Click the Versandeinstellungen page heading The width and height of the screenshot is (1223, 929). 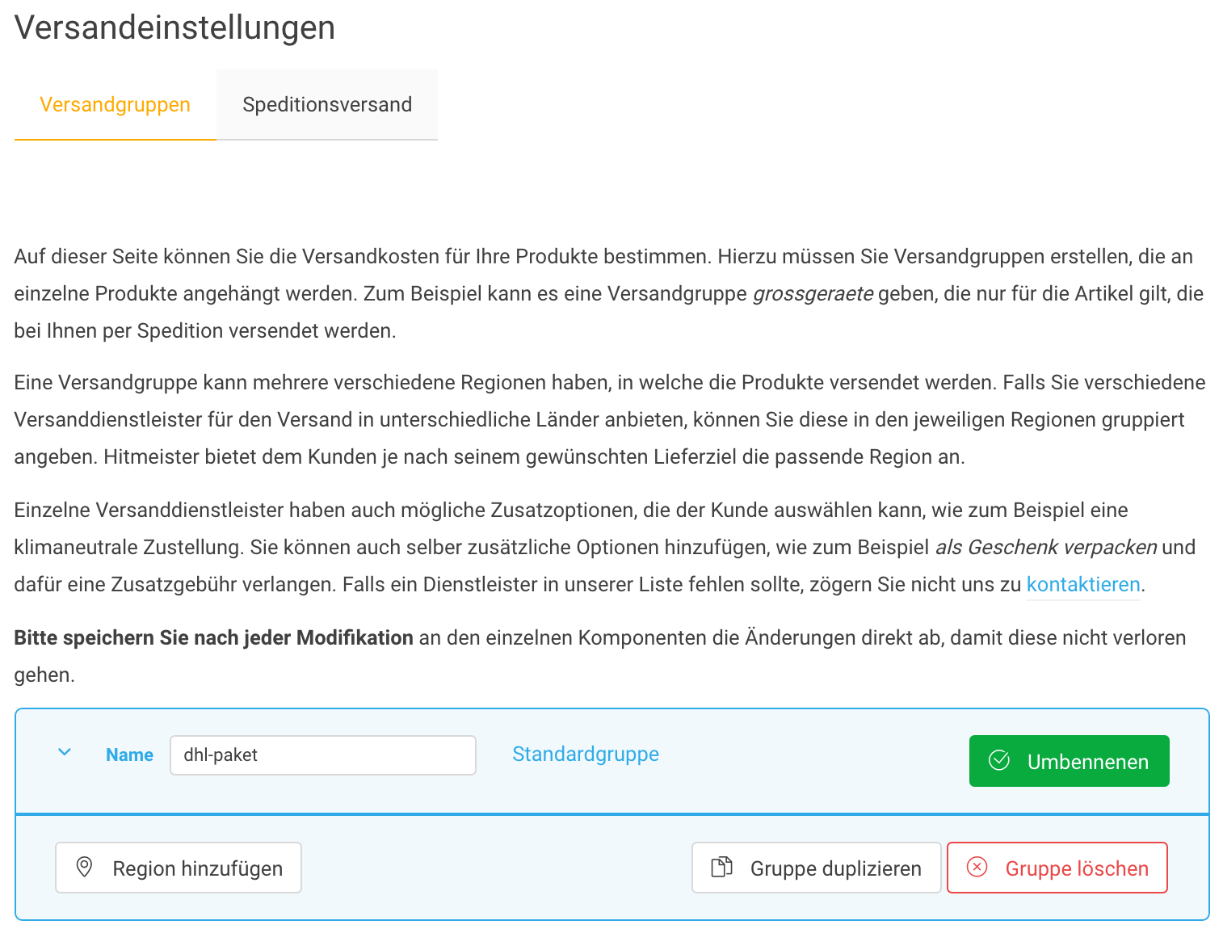174,27
